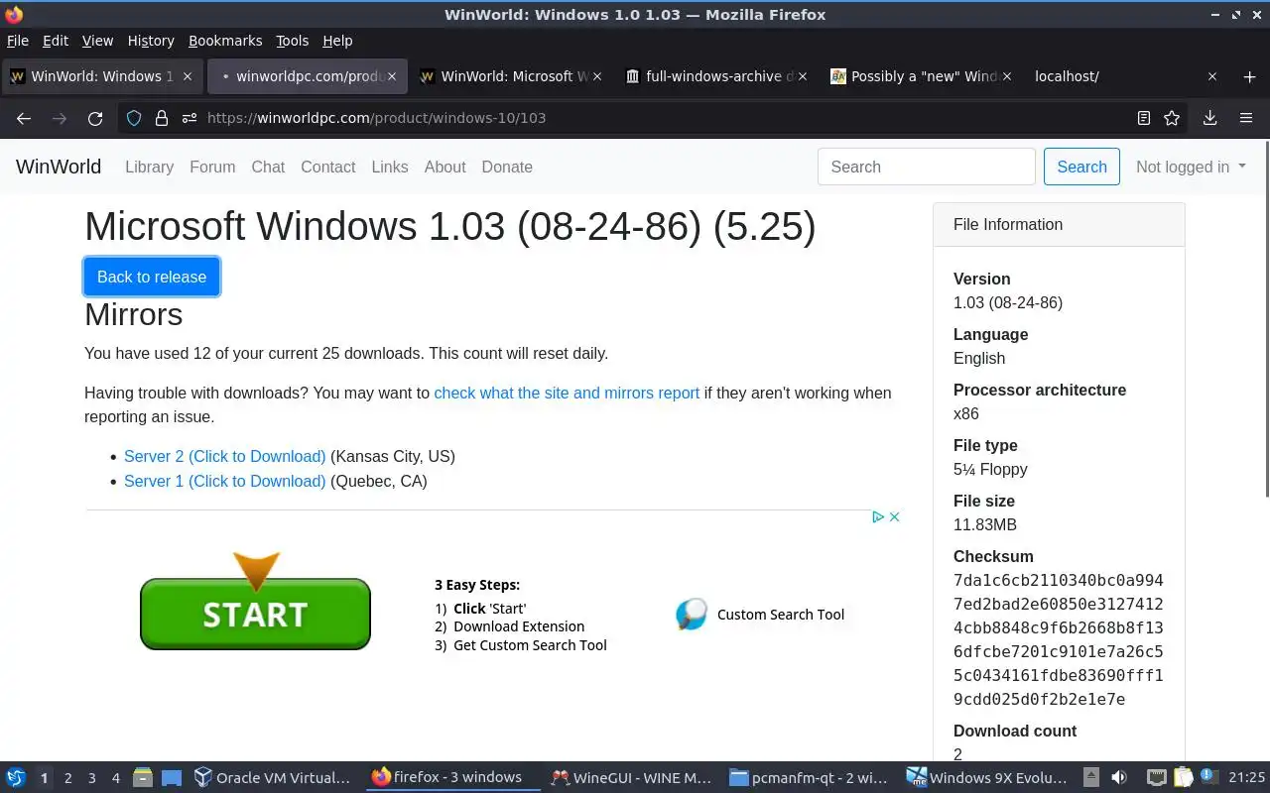Click the AdChoices icon on the ad
This screenshot has width=1270, height=793.
point(878,516)
